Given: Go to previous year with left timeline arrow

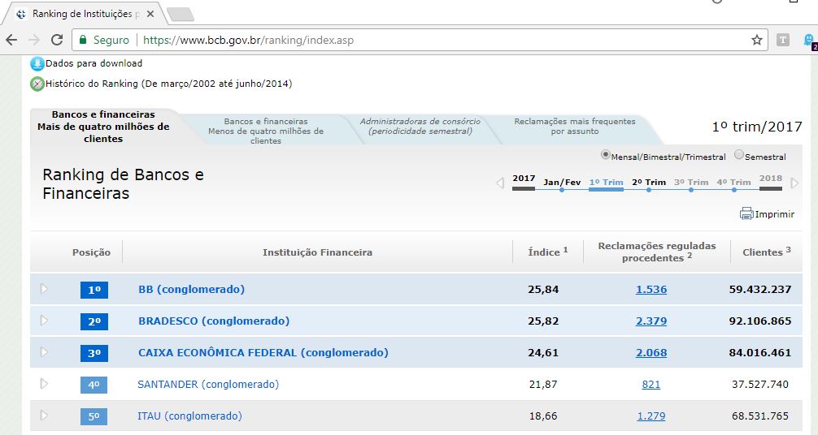Looking at the screenshot, I should pyautogui.click(x=500, y=183).
